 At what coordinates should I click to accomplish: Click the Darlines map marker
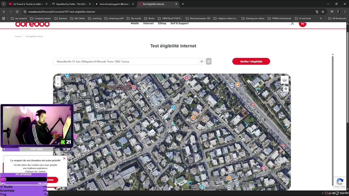tap(97, 106)
